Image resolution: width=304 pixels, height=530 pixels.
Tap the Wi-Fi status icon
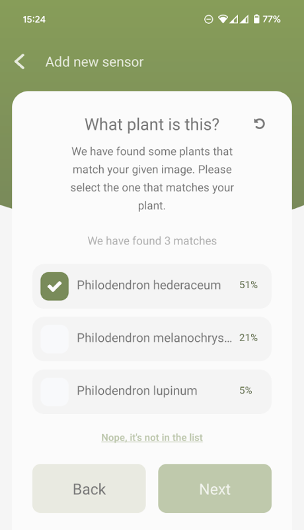click(x=223, y=19)
